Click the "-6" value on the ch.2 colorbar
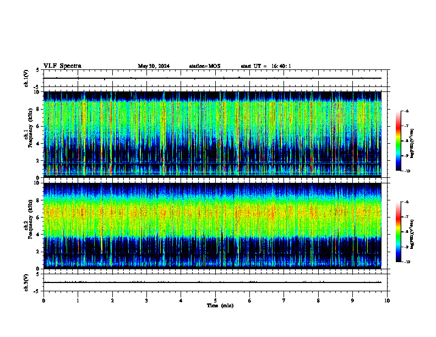The image size is (436, 337). (407, 202)
